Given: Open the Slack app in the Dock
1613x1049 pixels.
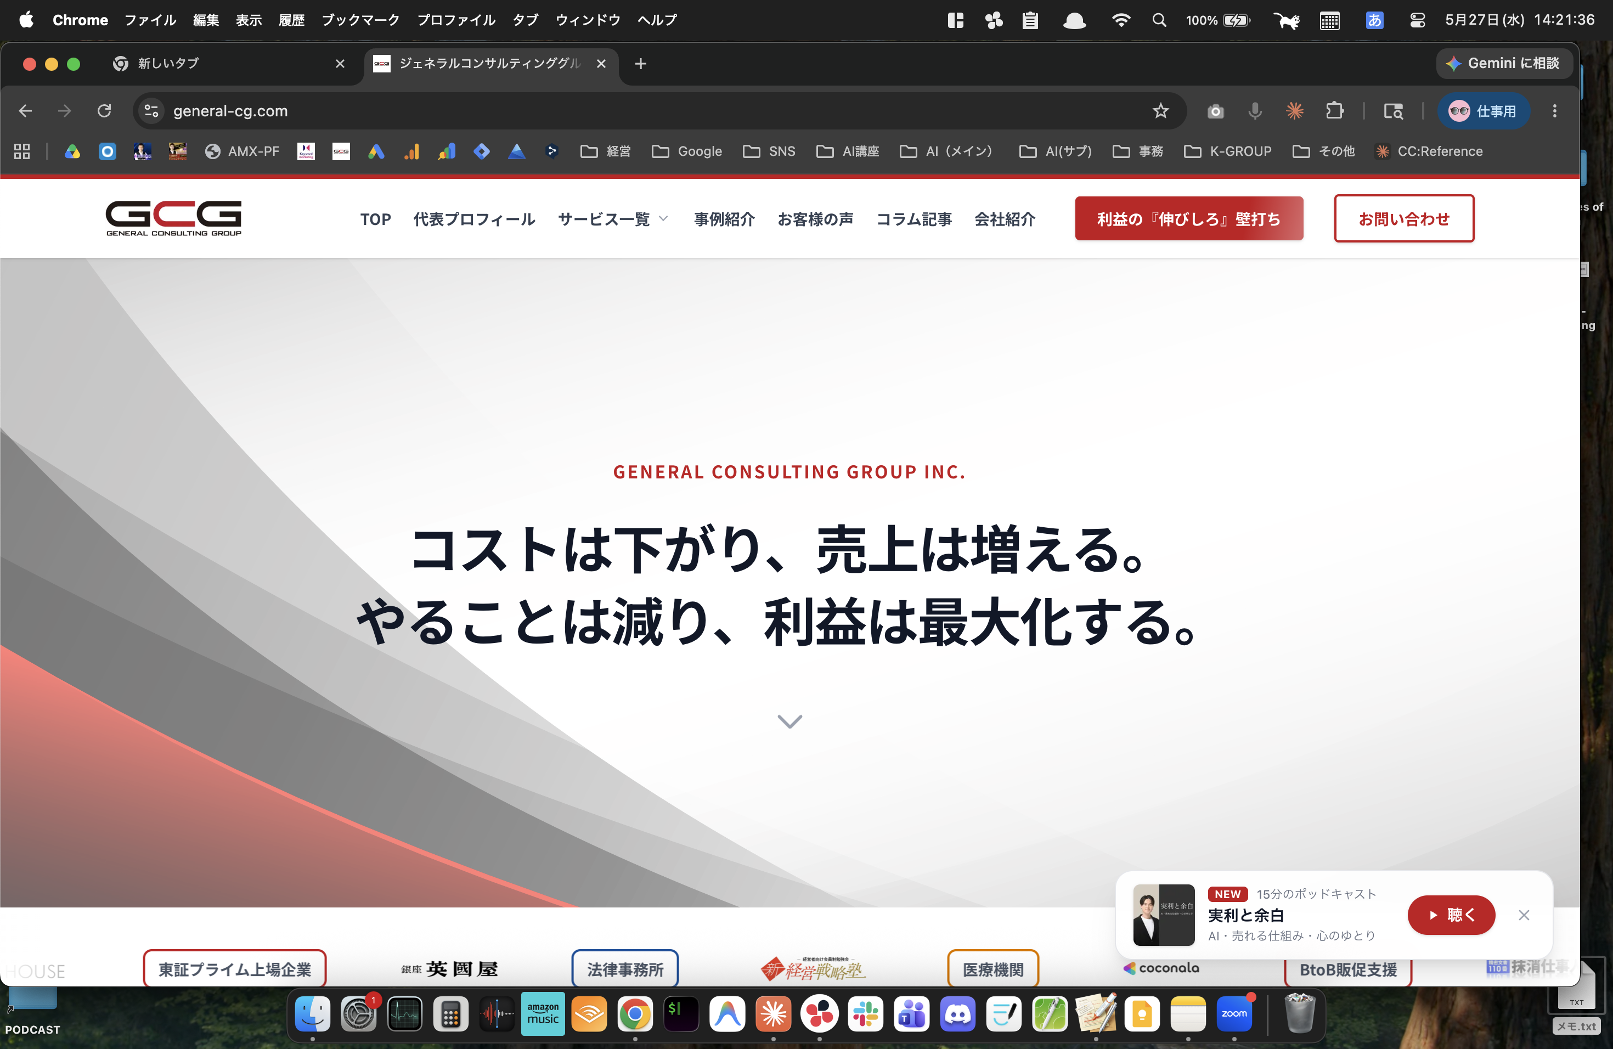Looking at the screenshot, I should [865, 1014].
